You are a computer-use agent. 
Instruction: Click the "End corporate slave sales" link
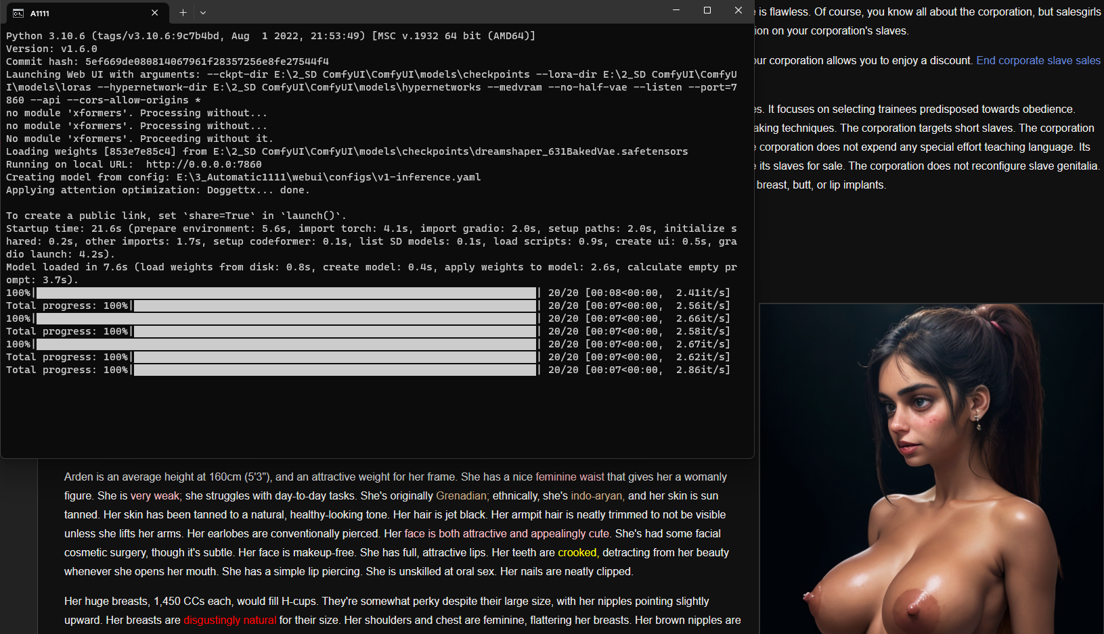1038,61
